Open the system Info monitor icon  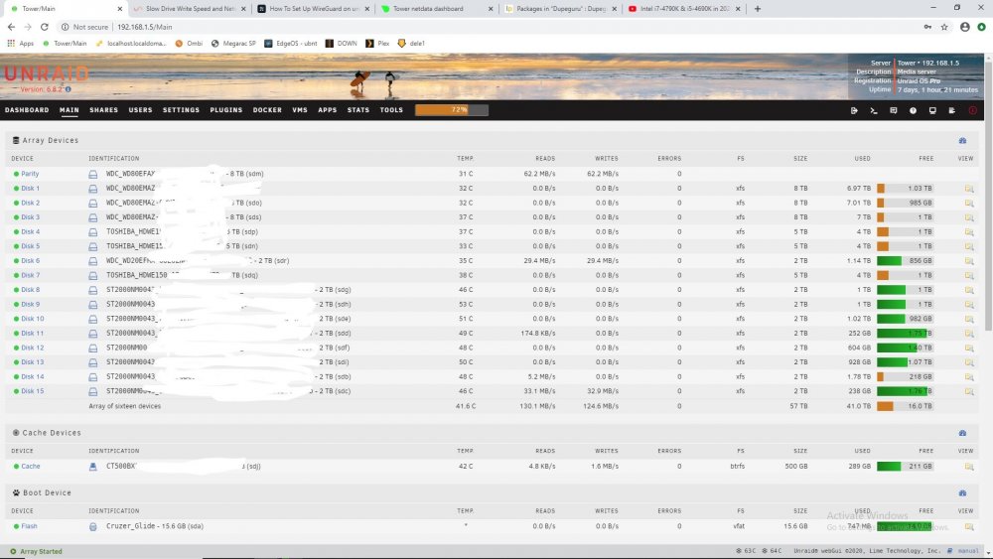932,110
